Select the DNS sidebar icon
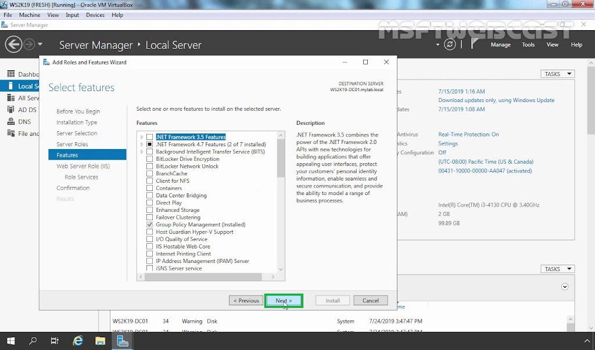 coord(11,122)
